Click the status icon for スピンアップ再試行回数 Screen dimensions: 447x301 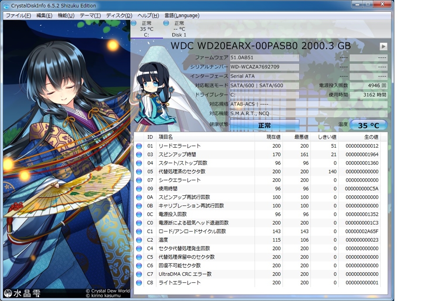click(139, 197)
